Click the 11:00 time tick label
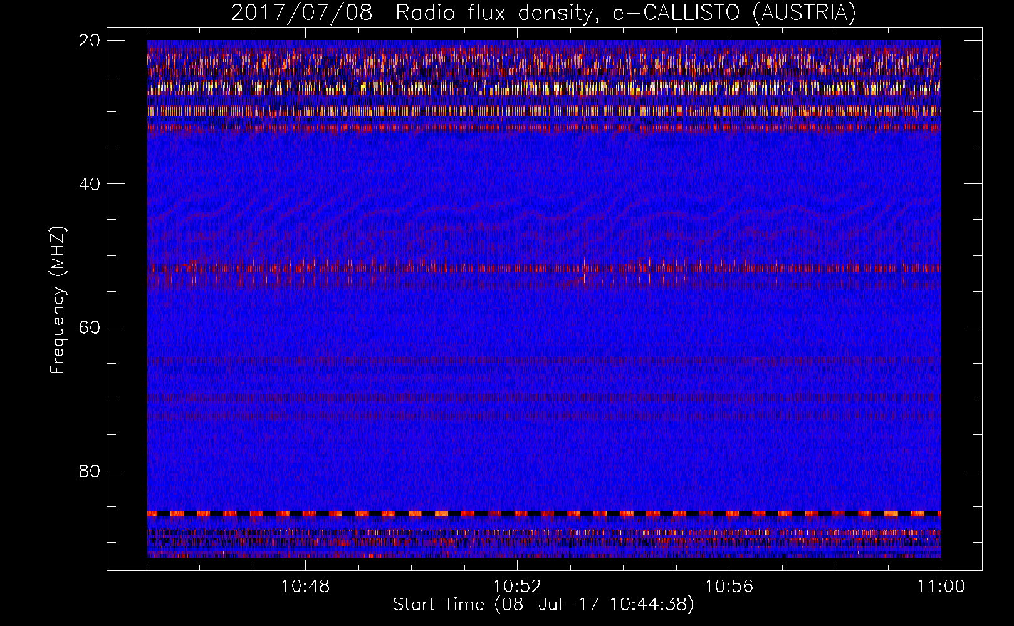The height and width of the screenshot is (626, 1014). point(941,587)
